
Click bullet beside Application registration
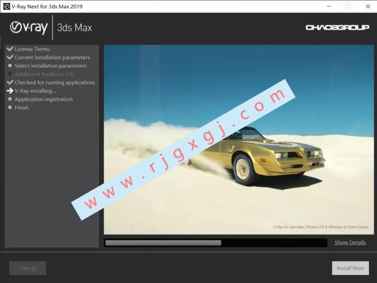[x=10, y=99]
